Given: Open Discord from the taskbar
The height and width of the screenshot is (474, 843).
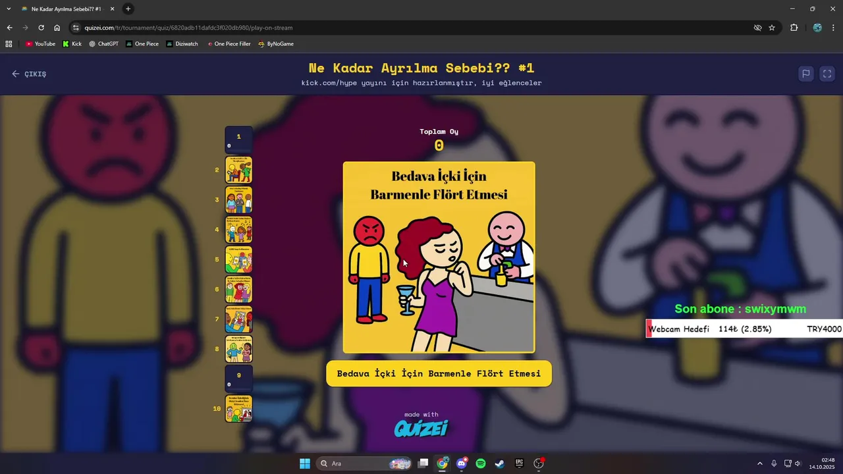Looking at the screenshot, I should 462,463.
